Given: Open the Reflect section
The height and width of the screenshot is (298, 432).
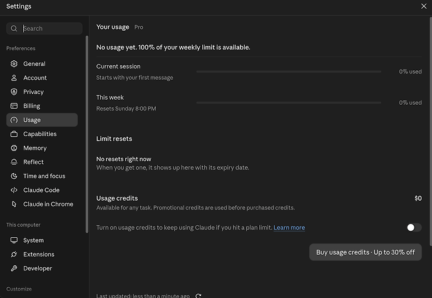Looking at the screenshot, I should click(x=42, y=162).
